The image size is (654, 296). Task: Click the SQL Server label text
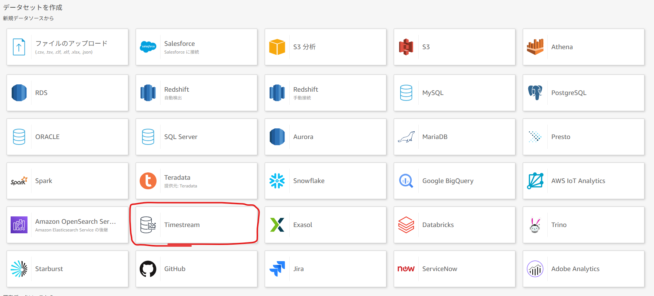181,137
